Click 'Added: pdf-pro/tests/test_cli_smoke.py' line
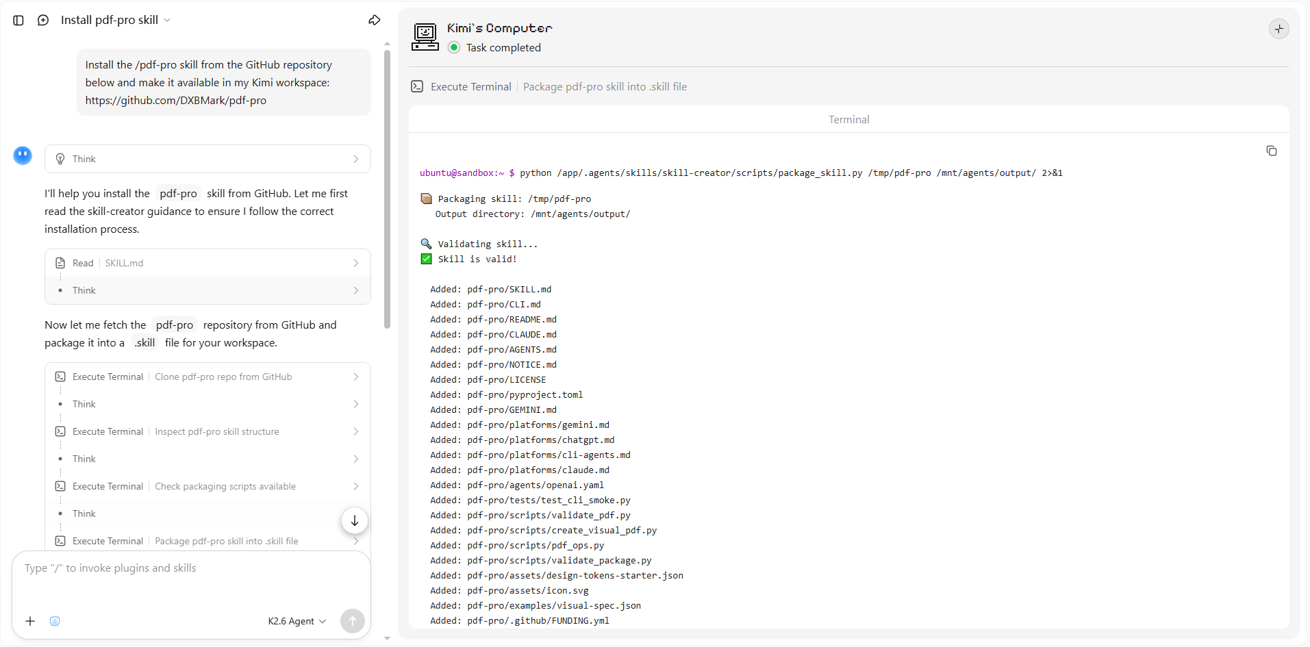This screenshot has width=1310, height=647. click(x=530, y=500)
